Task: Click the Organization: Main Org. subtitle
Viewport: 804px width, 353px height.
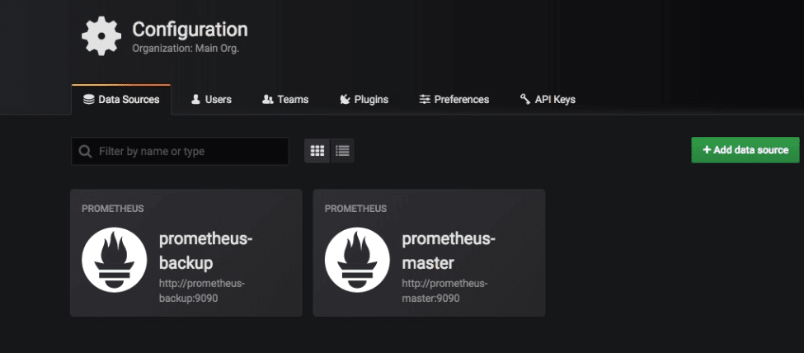Action: pyautogui.click(x=186, y=49)
